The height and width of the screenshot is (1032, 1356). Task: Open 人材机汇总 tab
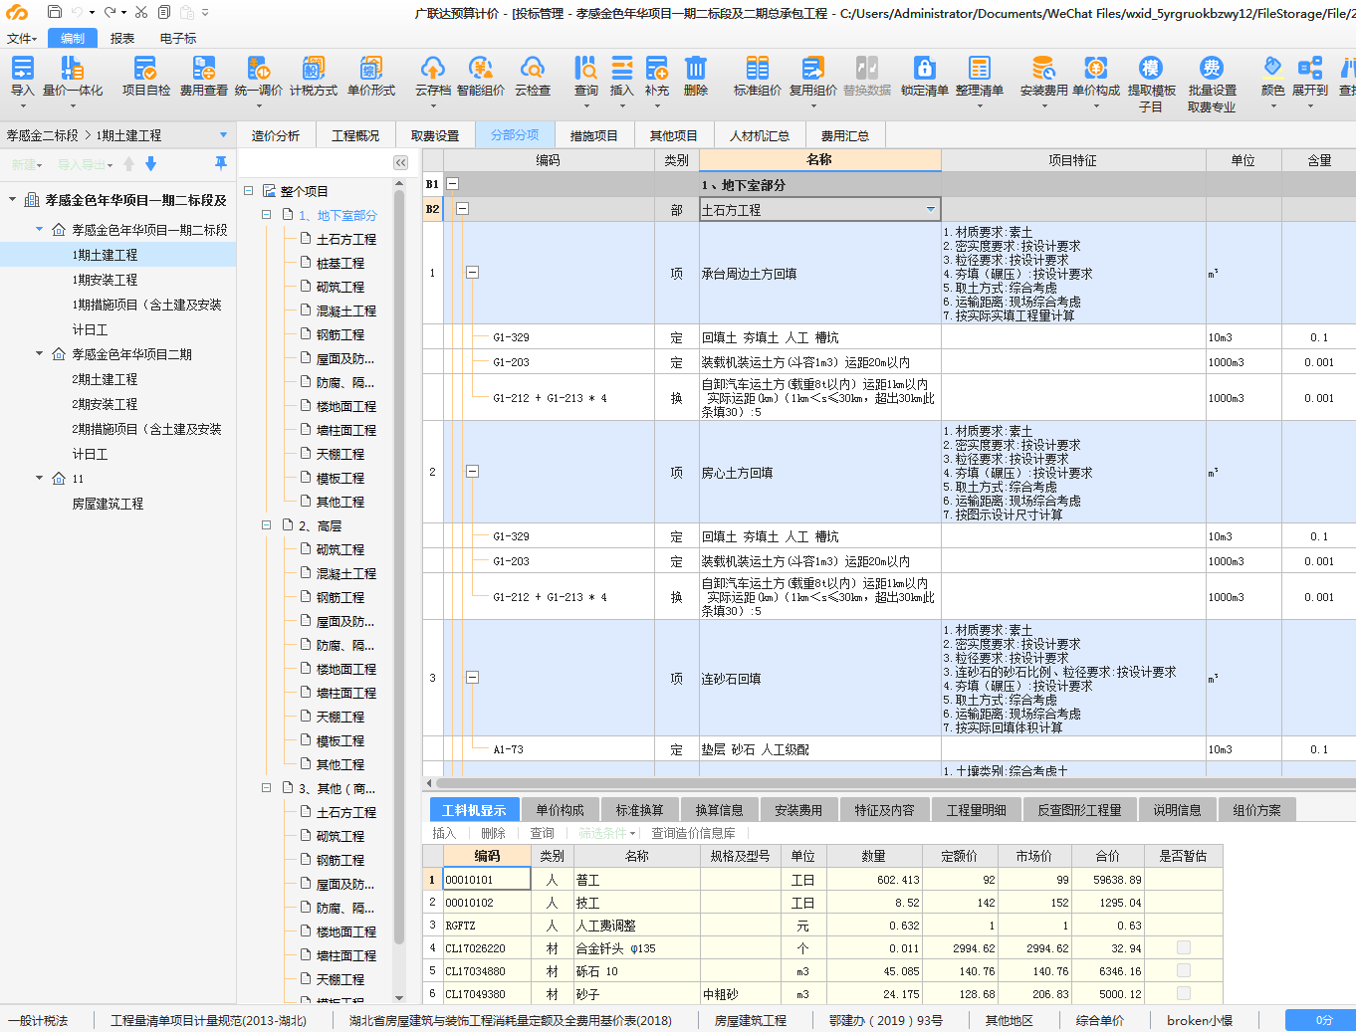click(760, 135)
